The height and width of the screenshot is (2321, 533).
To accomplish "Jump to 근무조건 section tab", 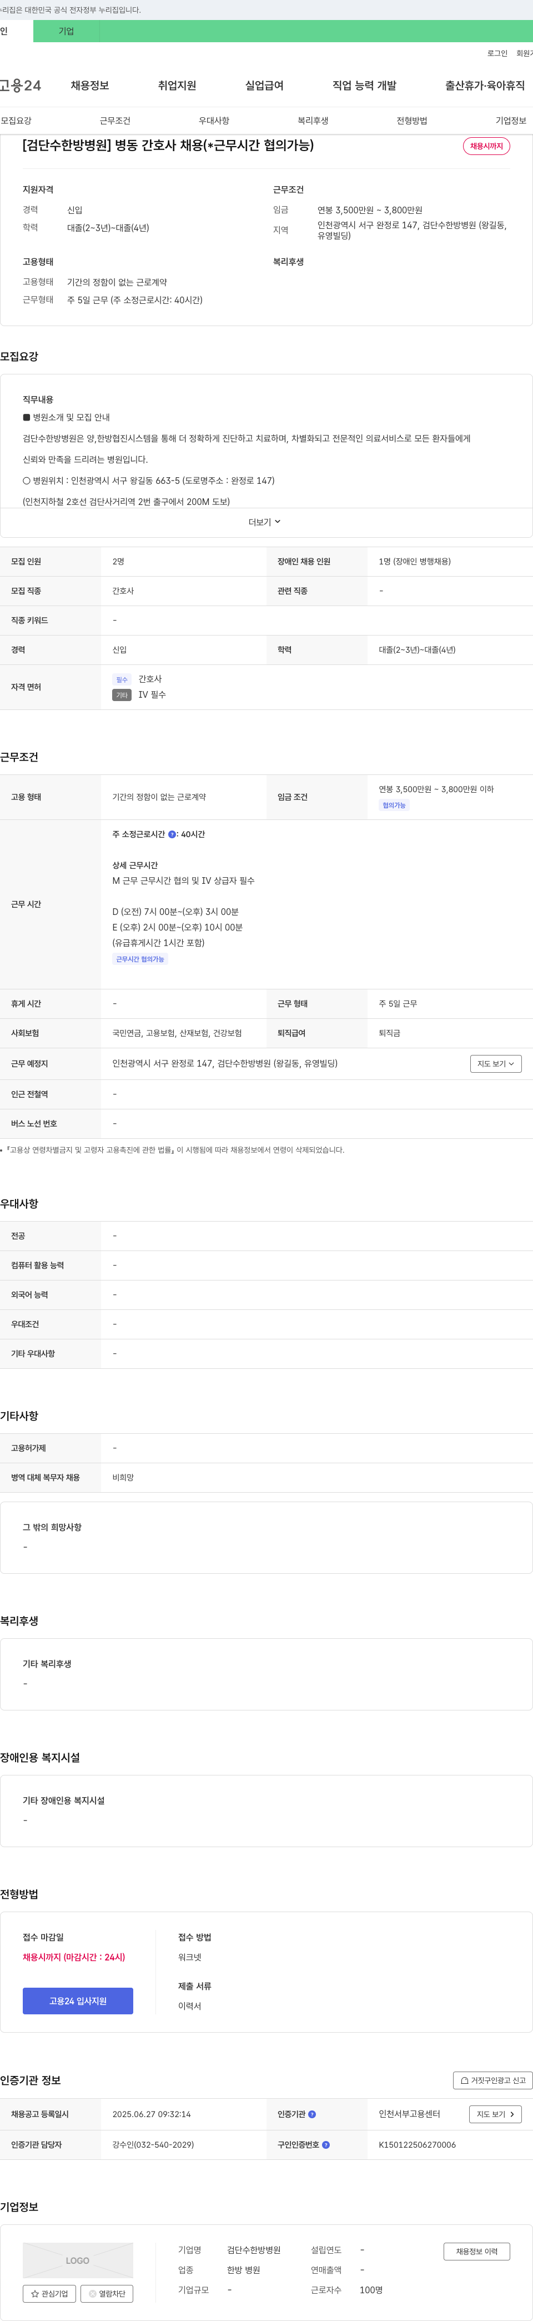I will click(x=115, y=121).
